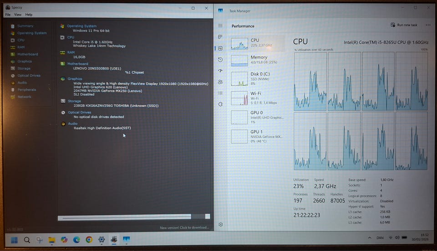Click Run new task button
This screenshot has width=437, height=251.
[x=404, y=25]
